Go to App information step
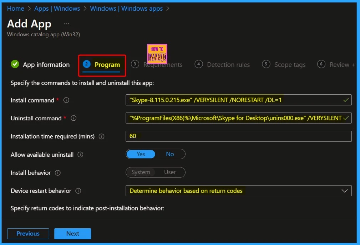 point(40,64)
